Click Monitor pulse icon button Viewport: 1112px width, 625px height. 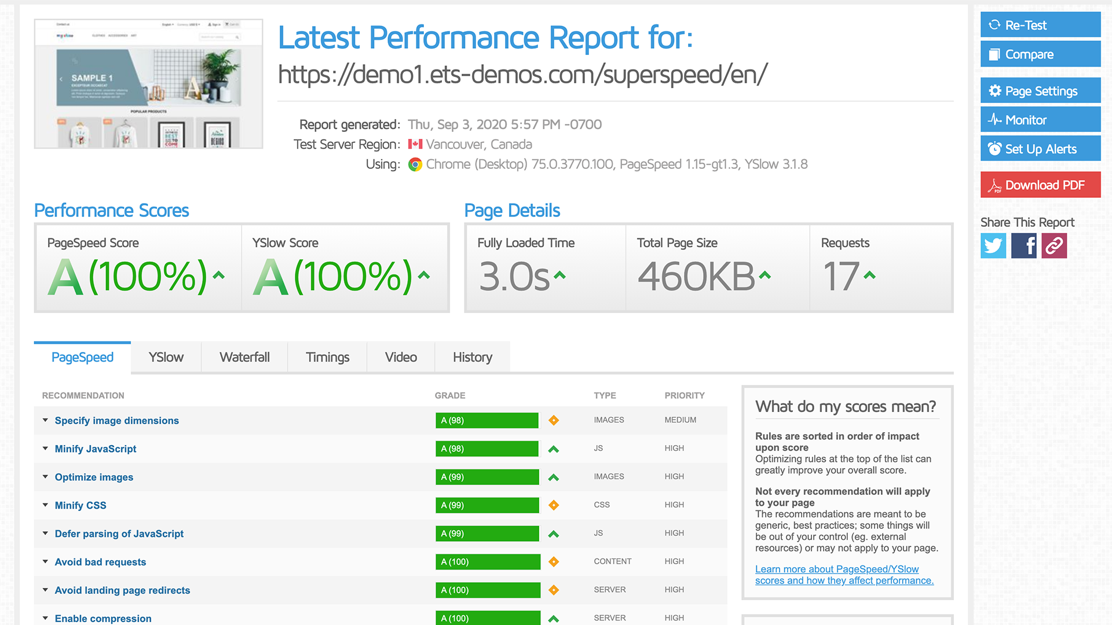1040,120
